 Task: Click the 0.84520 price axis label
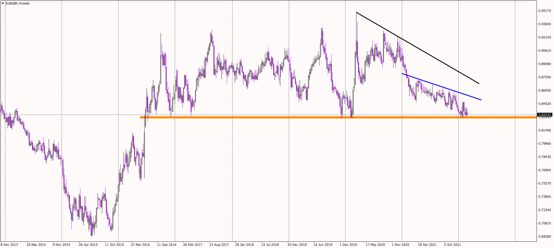tap(544, 104)
